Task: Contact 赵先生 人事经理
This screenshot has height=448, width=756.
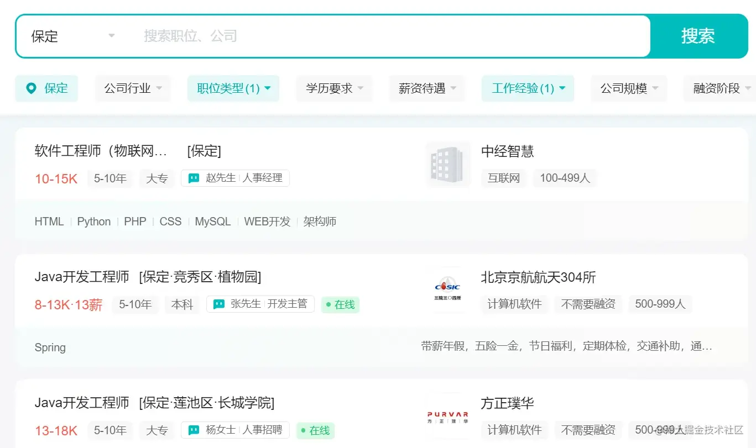Action: click(x=235, y=178)
